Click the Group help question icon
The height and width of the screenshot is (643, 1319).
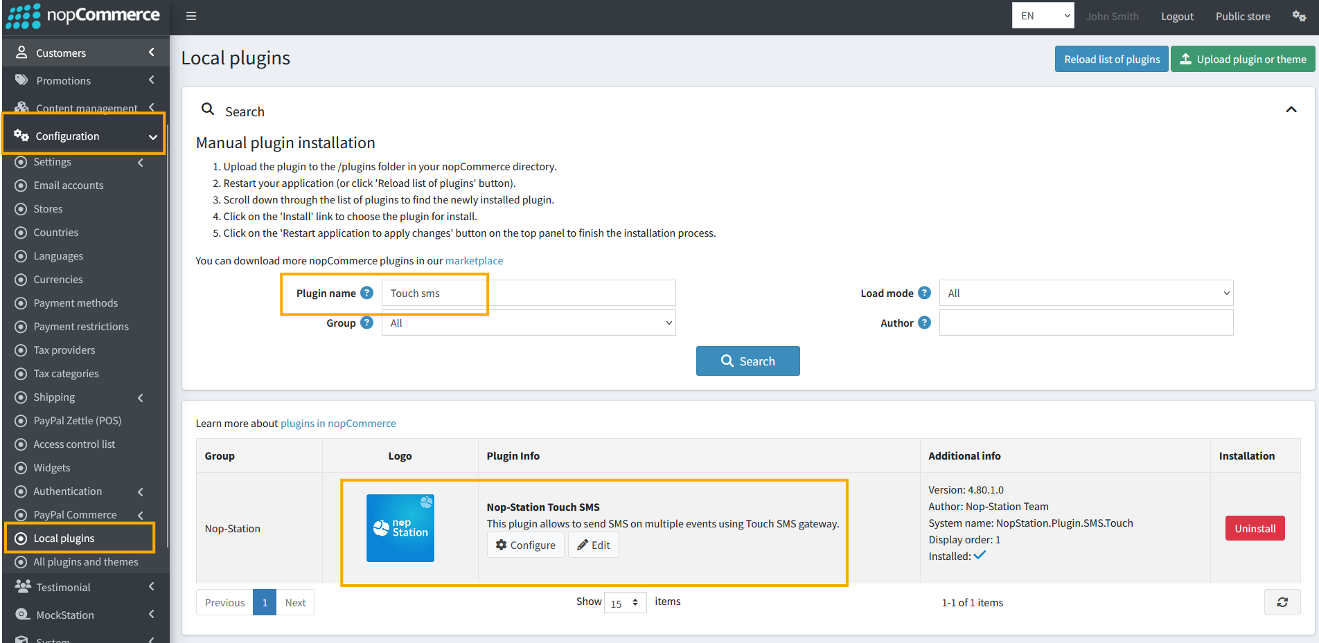367,323
